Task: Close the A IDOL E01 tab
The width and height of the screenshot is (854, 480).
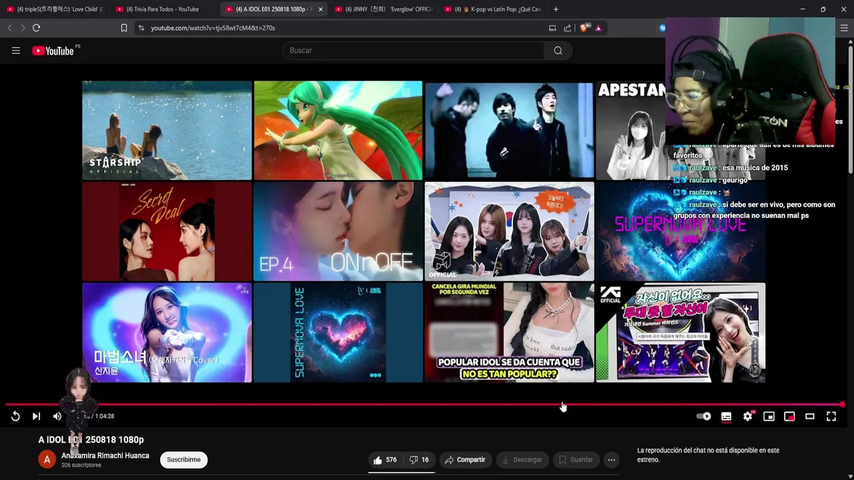Action: (x=320, y=9)
